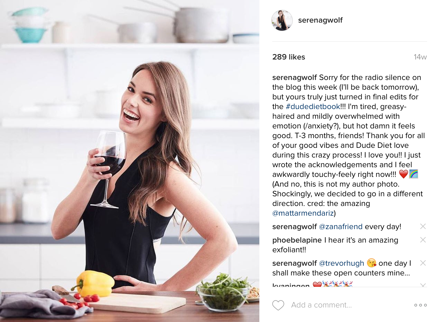Click the main post photo
The width and height of the screenshot is (440, 322).
point(130,161)
